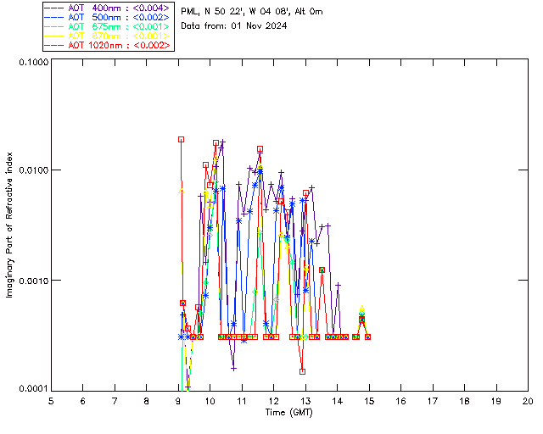The width and height of the screenshot is (543, 434).
Task: Click the 'Time (GMT)' x-axis title
Action: click(288, 411)
